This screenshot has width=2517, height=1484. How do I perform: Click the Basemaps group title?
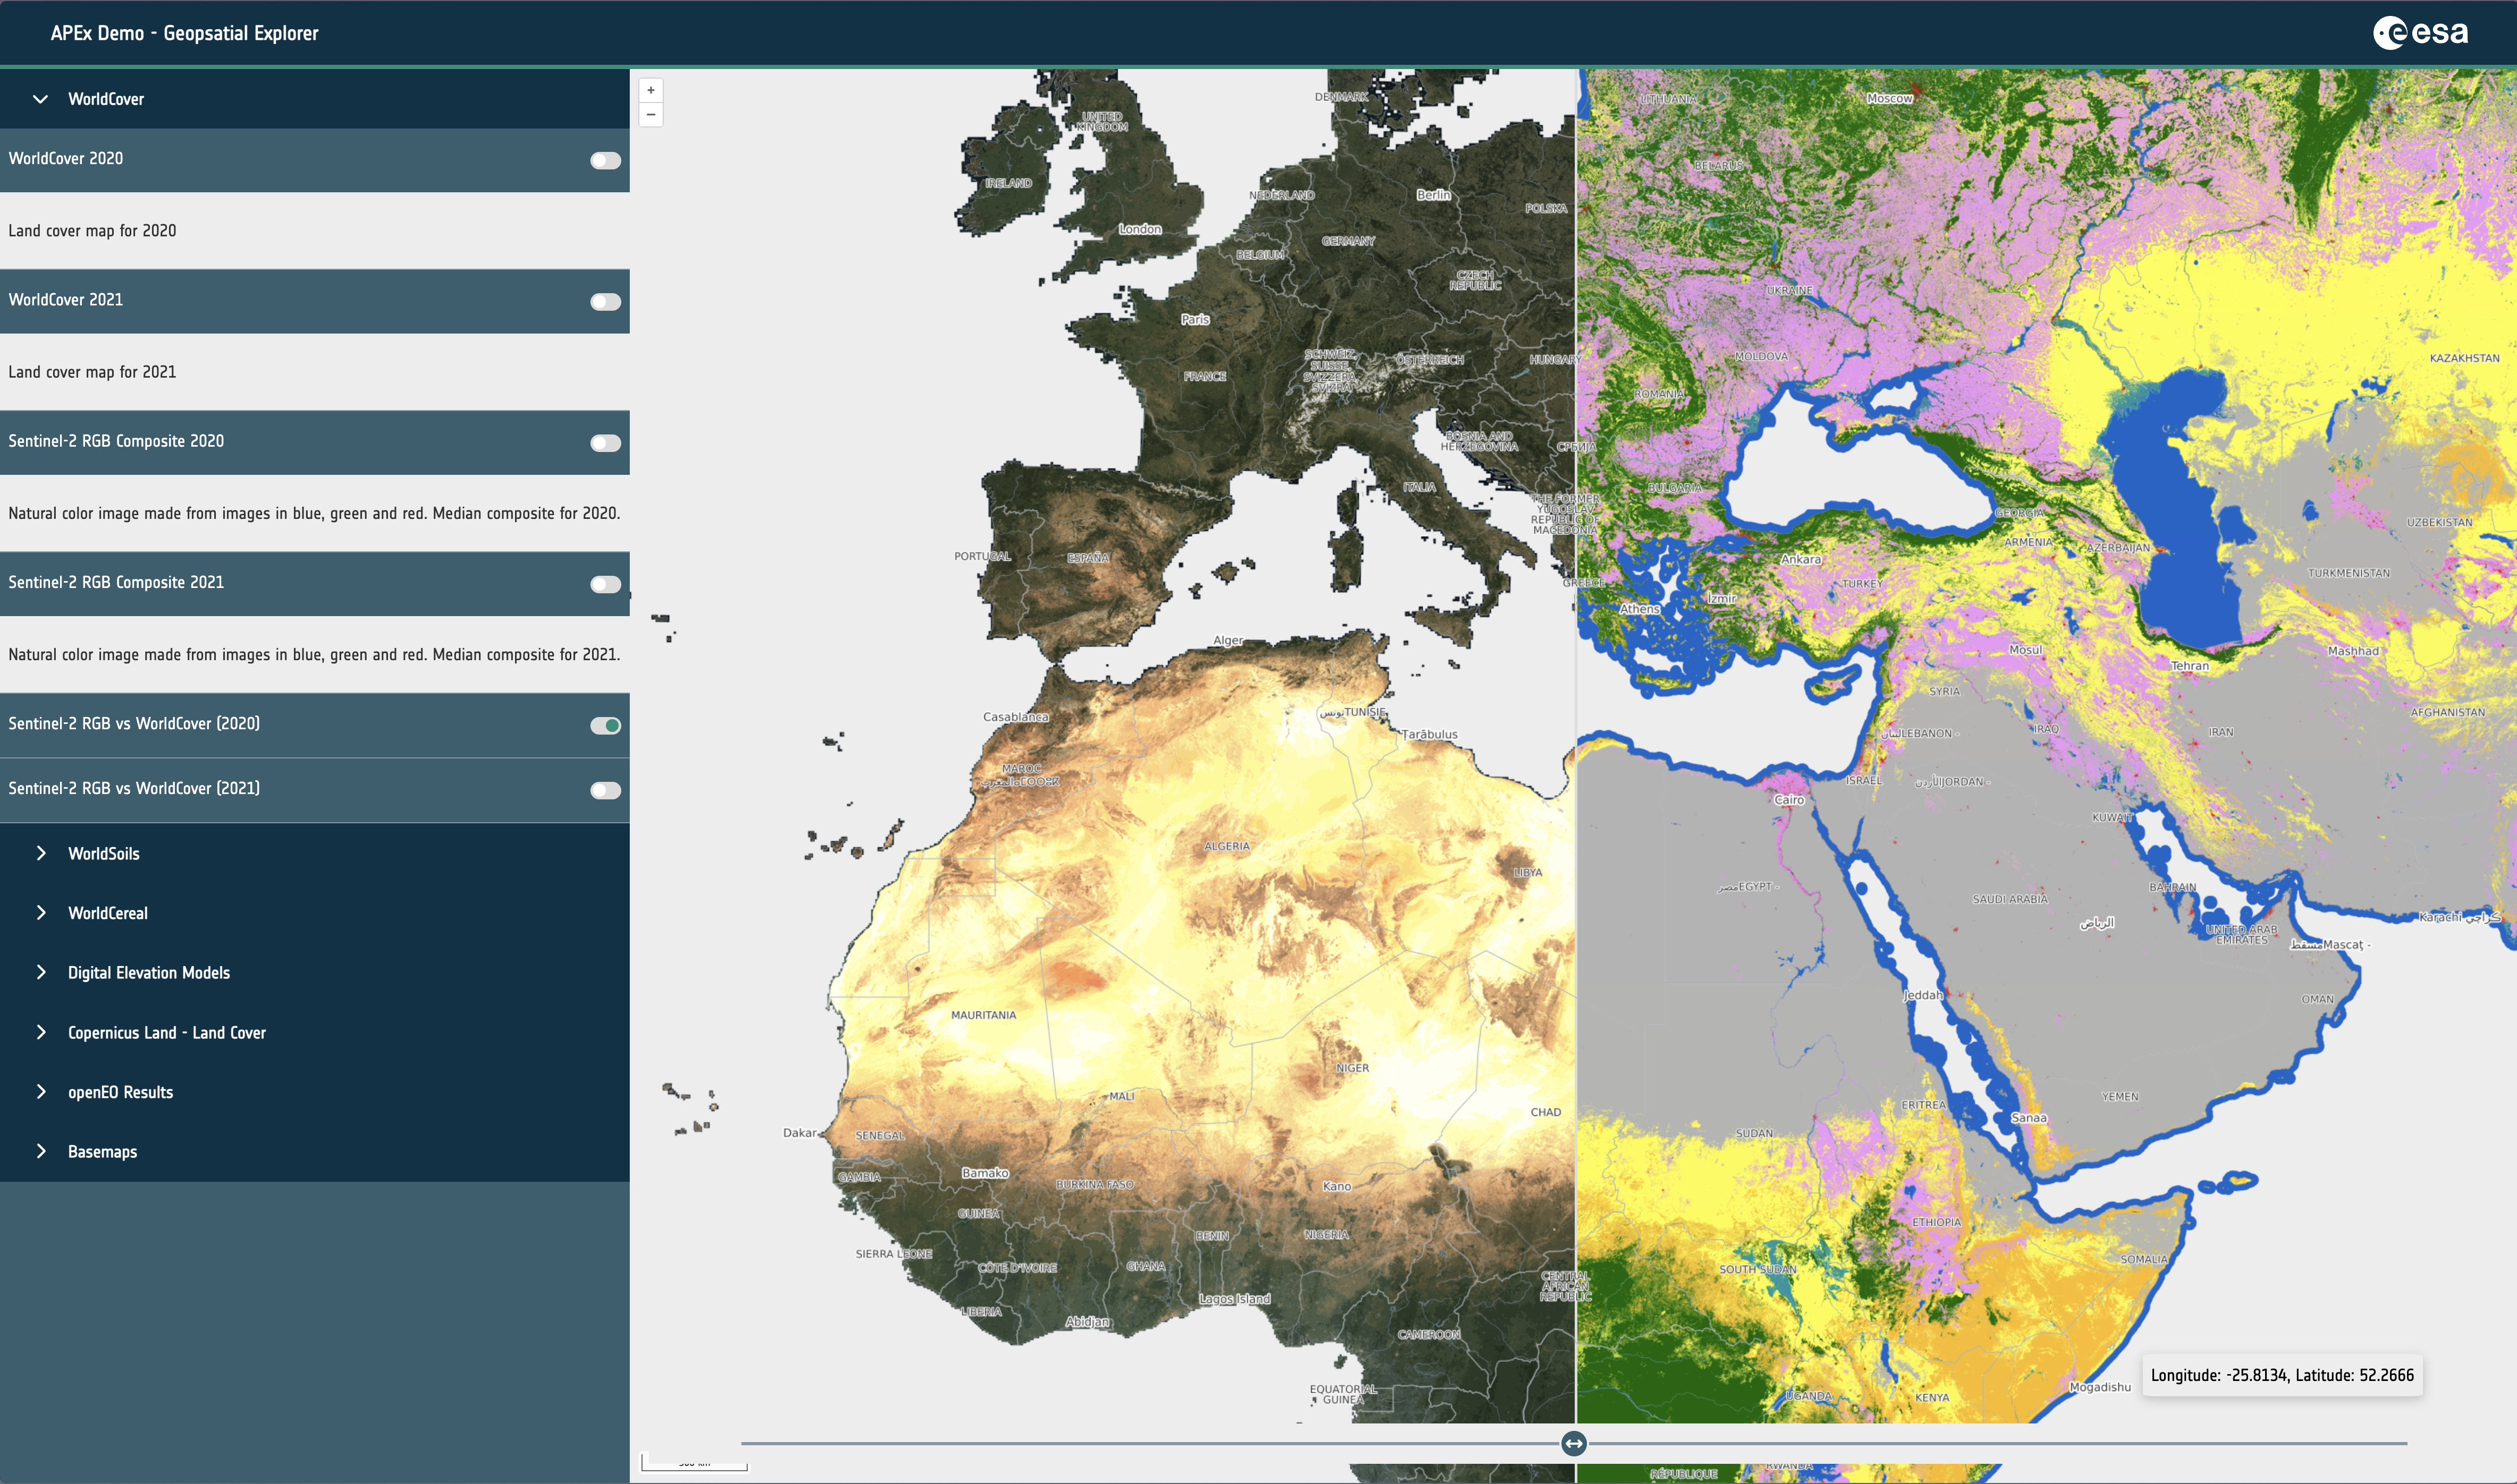tap(103, 1152)
